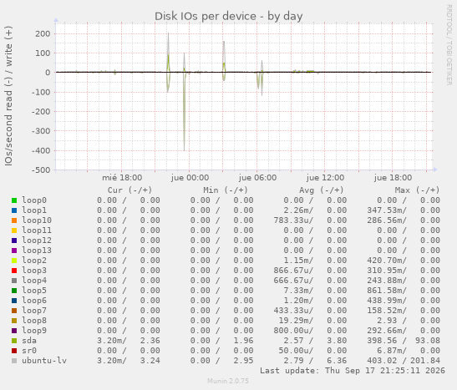Click the loop4 gray legend swatch
Viewport: 457px width, 390px height.
(14, 281)
